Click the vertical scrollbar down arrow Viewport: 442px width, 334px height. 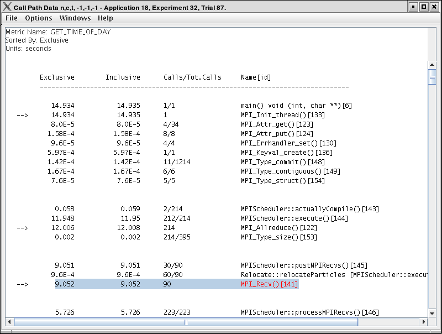pyautogui.click(x=433, y=314)
